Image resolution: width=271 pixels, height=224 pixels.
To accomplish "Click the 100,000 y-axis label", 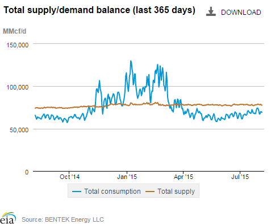I will point(18,87).
